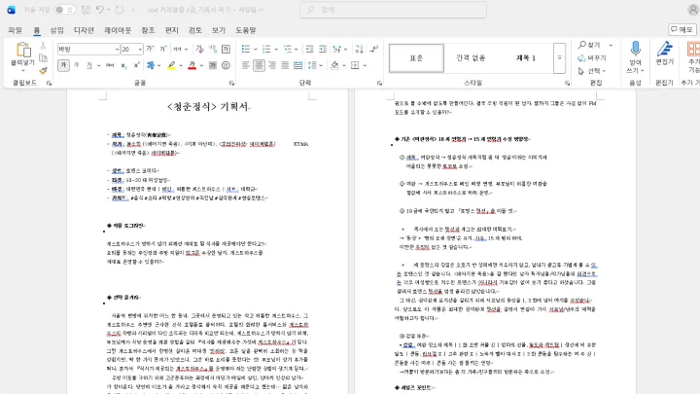Apply enclosed character circle icon

(226, 66)
